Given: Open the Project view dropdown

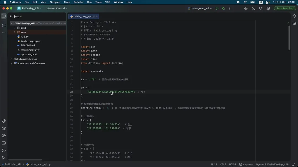Looking at the screenshot, I should pos(15,16).
